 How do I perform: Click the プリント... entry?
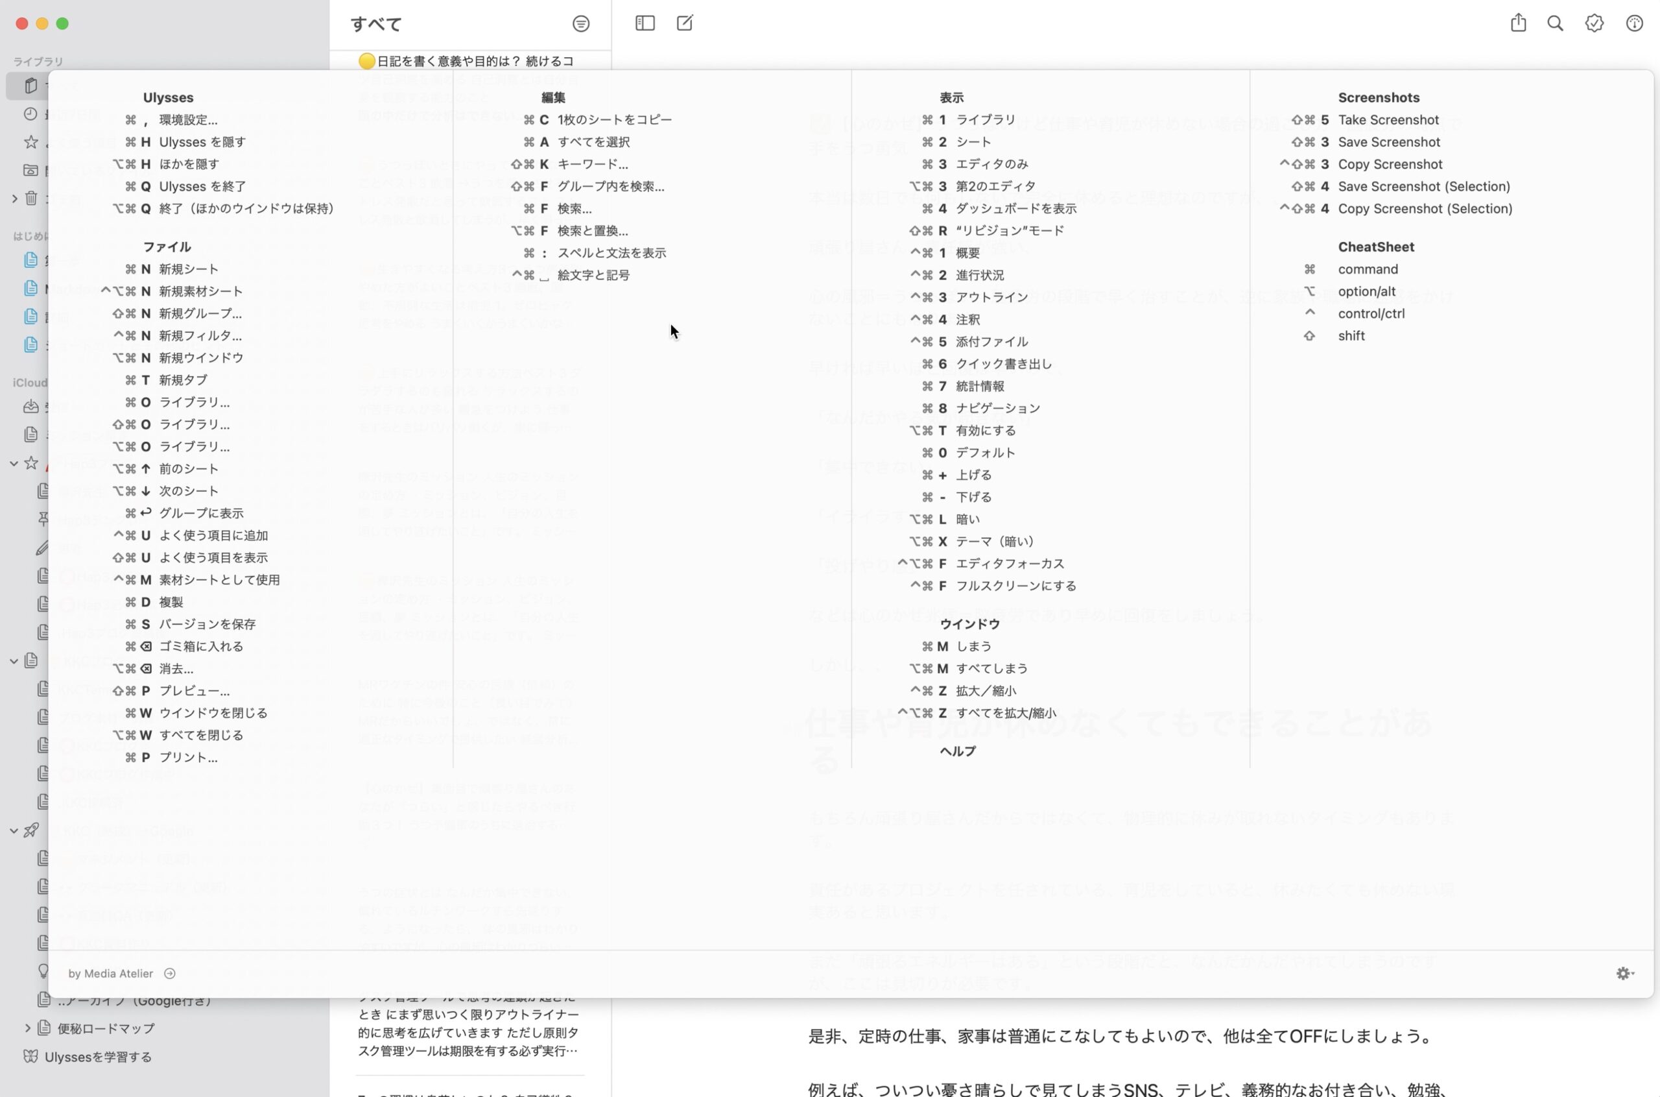pos(188,757)
